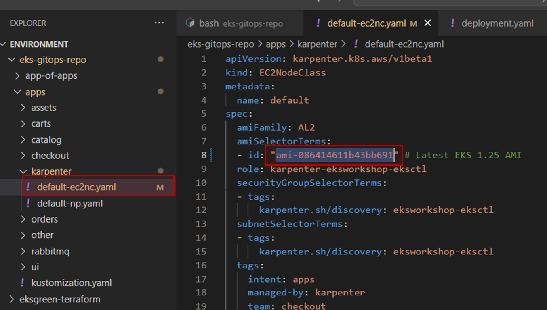Click YAML icon beside kustomization.yaml
Viewport: 547px width, 310px height.
(22, 283)
